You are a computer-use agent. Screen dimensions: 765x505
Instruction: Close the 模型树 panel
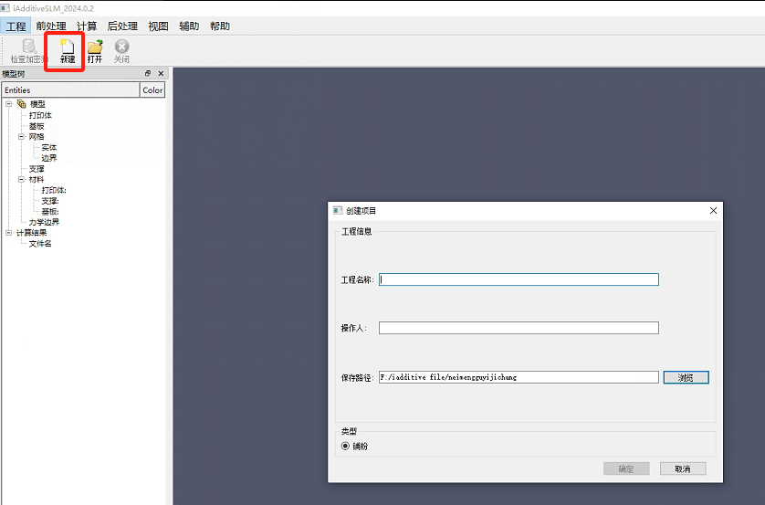pyautogui.click(x=161, y=74)
